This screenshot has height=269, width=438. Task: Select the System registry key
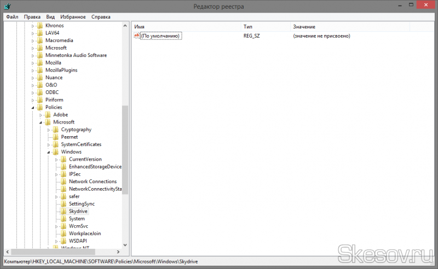click(x=77, y=219)
